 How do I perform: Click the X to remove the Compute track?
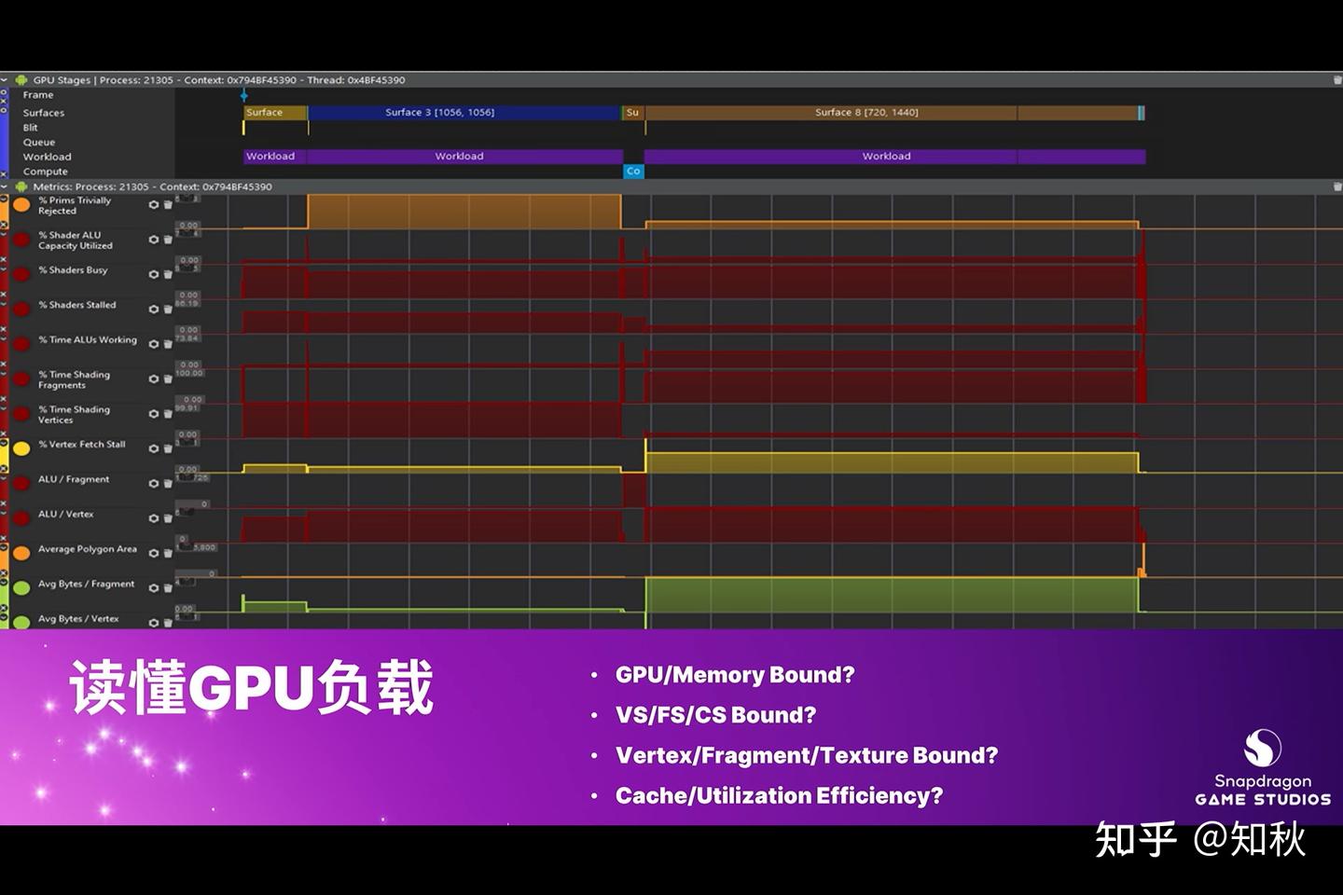click(x=5, y=172)
